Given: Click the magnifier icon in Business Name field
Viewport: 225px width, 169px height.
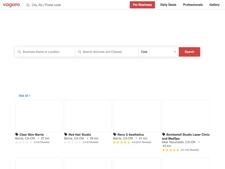Looking at the screenshot, I should pos(19,52).
